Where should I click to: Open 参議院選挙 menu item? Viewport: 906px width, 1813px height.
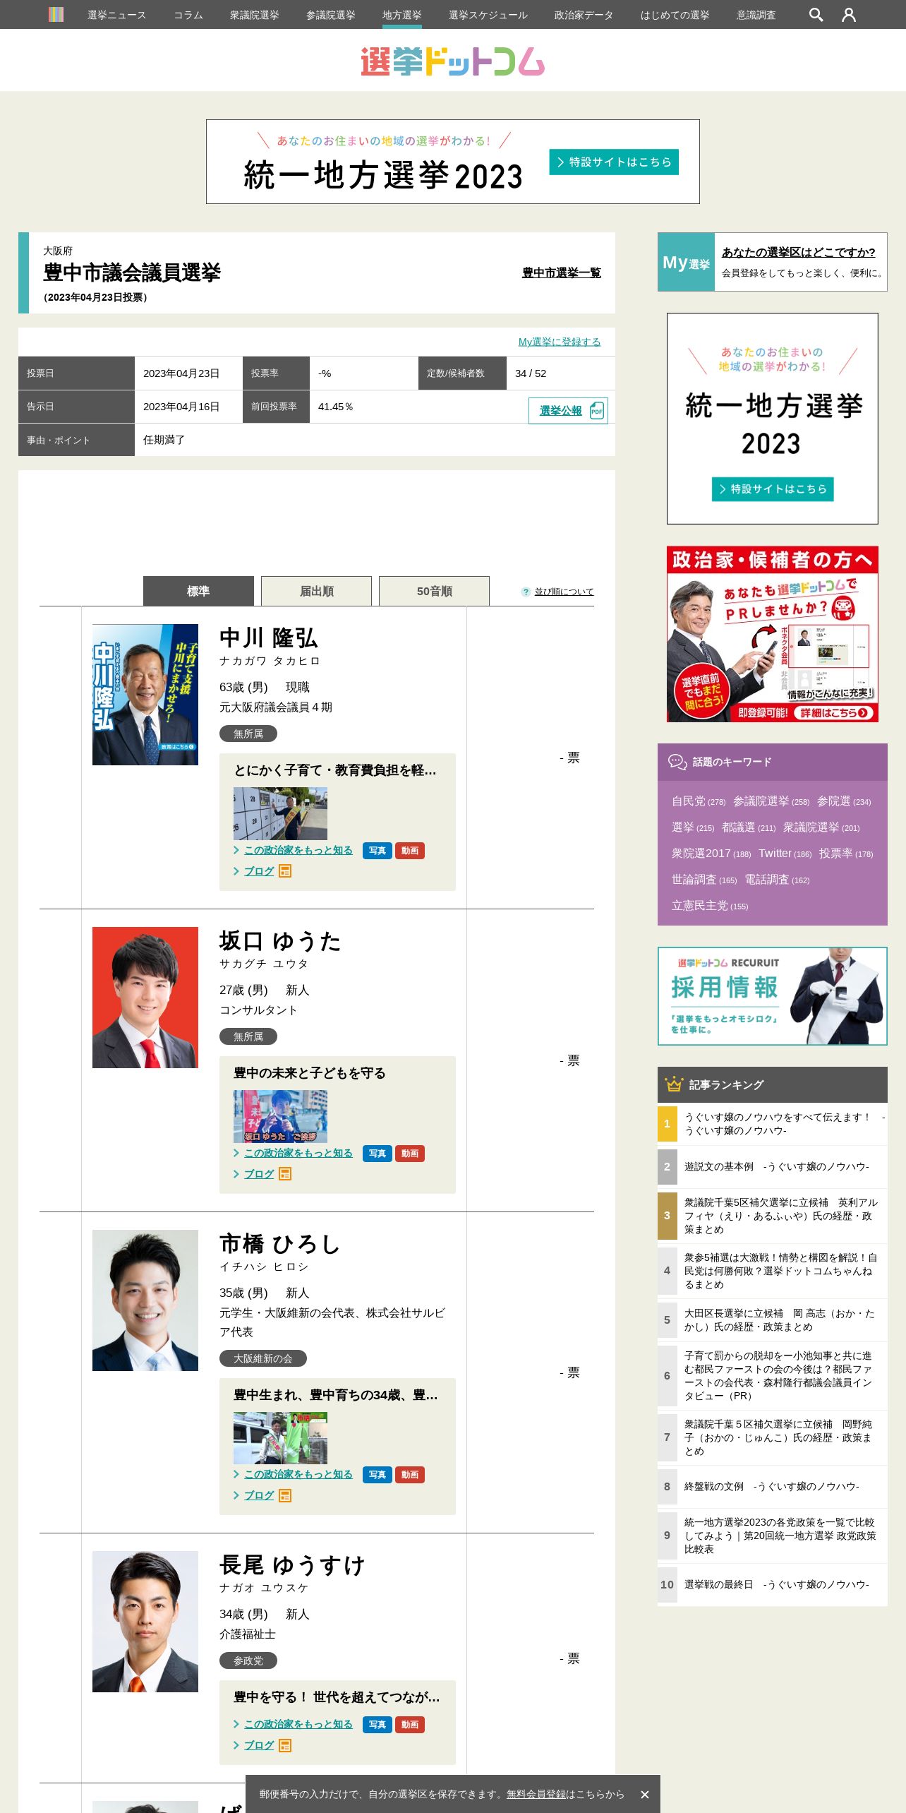tap(330, 15)
